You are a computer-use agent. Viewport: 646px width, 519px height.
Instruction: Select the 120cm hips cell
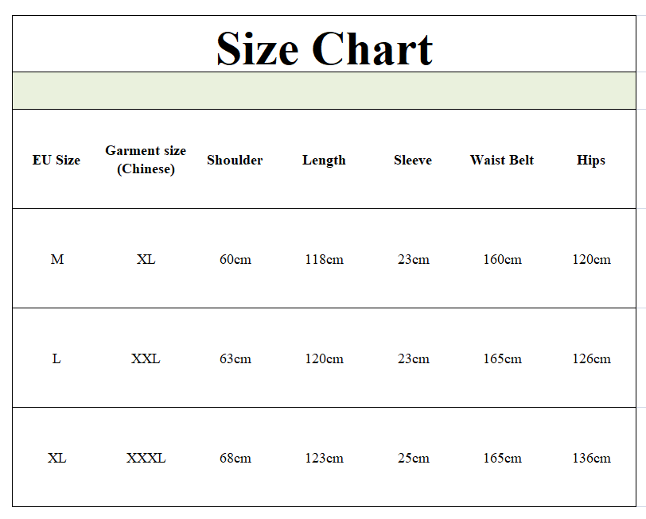tap(591, 259)
